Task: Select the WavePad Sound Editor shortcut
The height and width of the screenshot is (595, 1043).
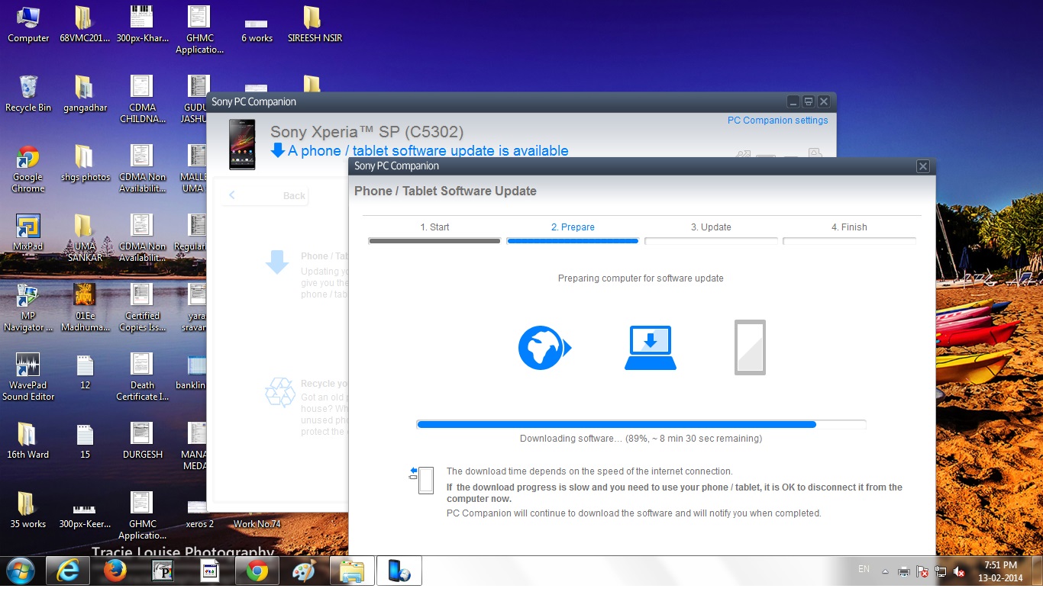Action: [x=28, y=377]
